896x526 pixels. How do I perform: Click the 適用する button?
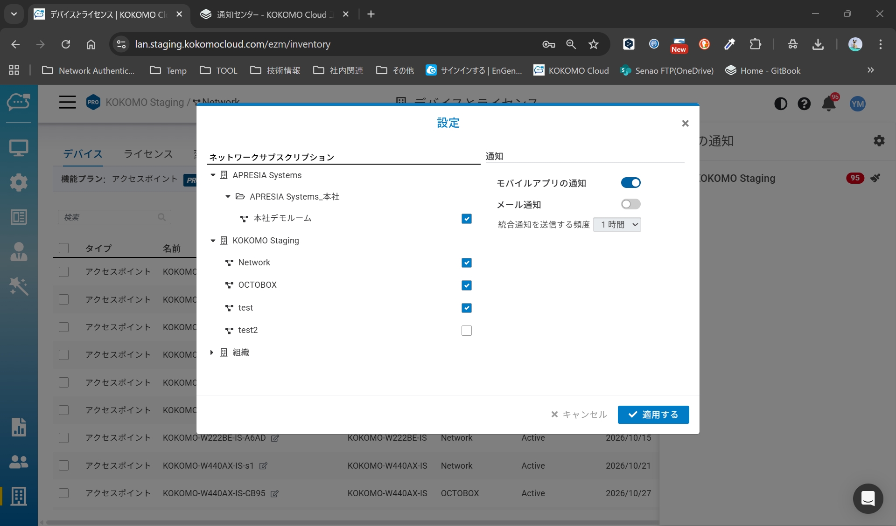tap(653, 415)
